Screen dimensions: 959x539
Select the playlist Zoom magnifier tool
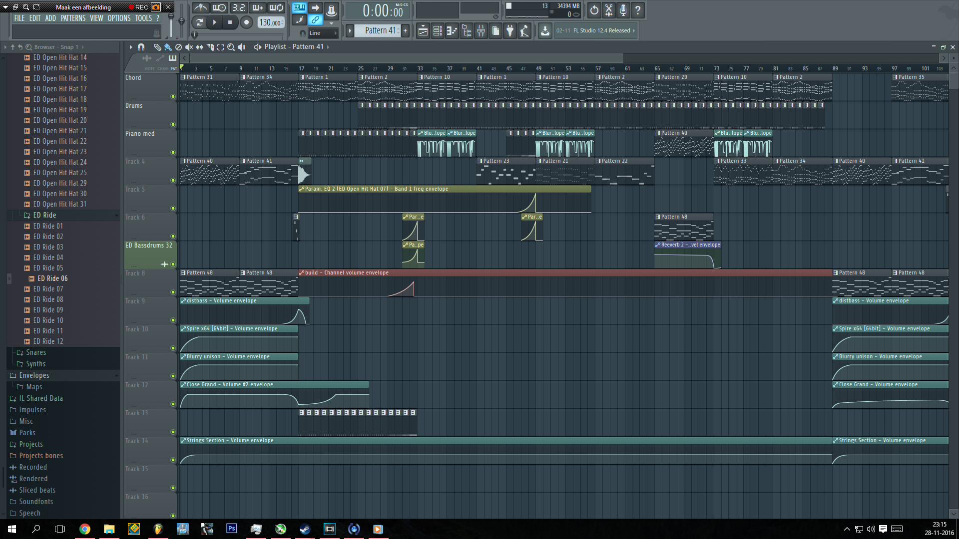click(231, 47)
